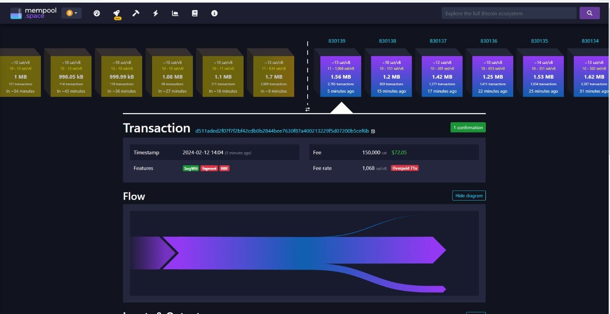Toggle the Hide diagram button
This screenshot has height=314, width=610.
click(x=469, y=196)
